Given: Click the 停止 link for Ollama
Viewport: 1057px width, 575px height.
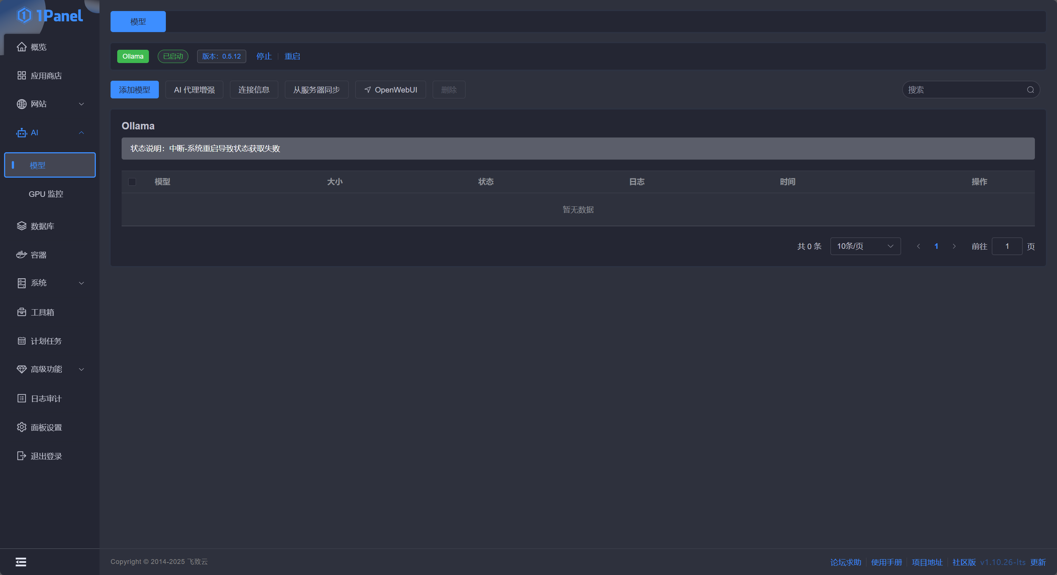Looking at the screenshot, I should [264, 56].
